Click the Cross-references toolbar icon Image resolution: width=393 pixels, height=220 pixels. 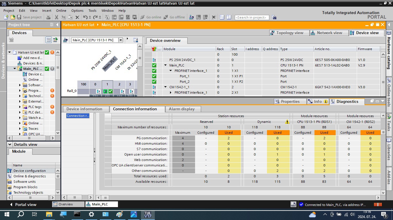click(x=213, y=17)
